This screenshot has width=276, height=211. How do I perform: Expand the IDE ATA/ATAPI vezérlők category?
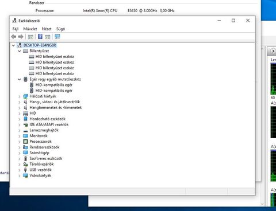[20, 125]
